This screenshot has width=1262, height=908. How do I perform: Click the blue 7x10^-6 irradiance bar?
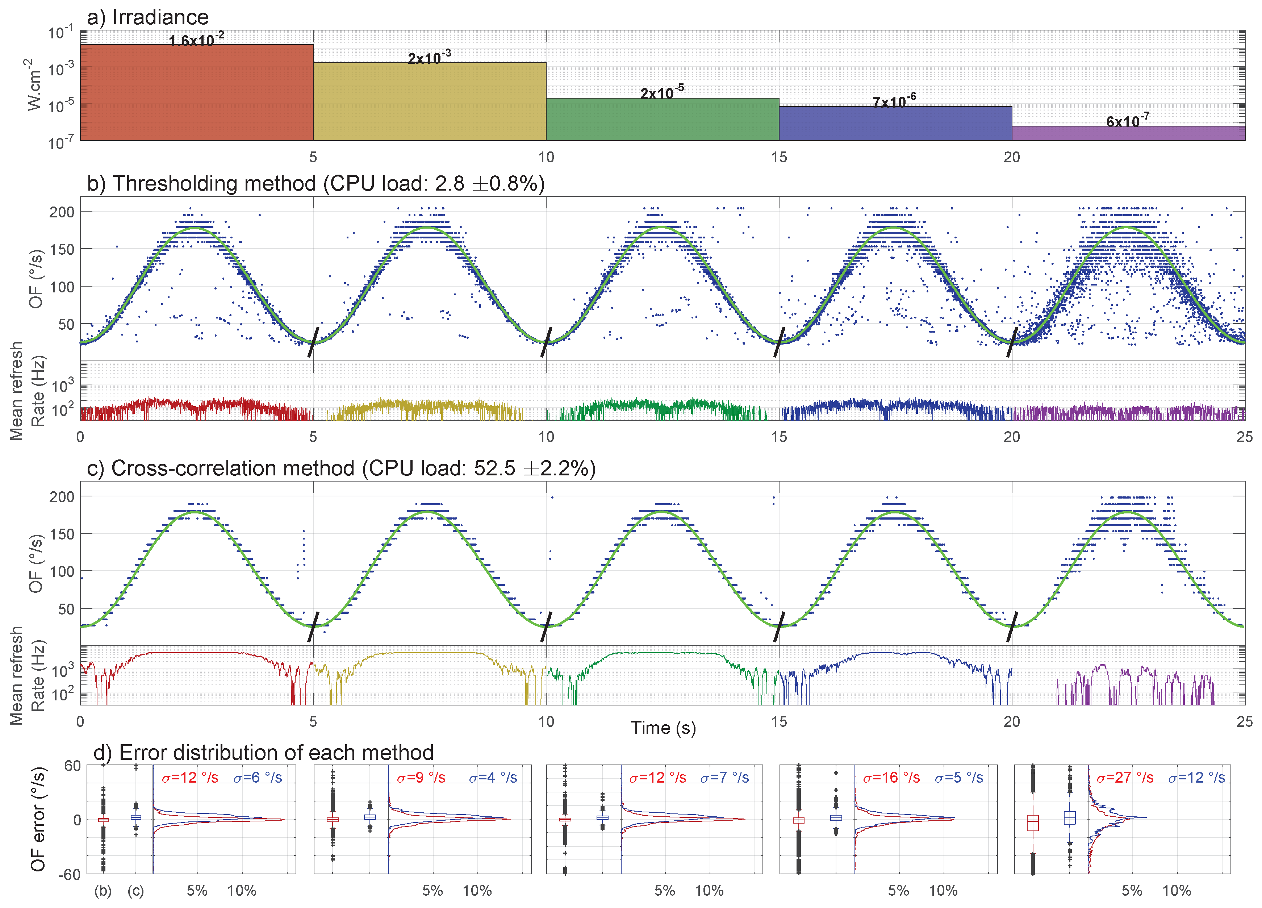[895, 123]
